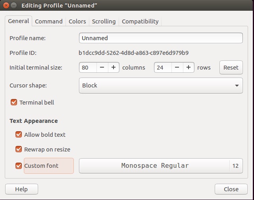Increase the columns value with the plus button
The height and width of the screenshot is (200, 254).
tap(114, 67)
